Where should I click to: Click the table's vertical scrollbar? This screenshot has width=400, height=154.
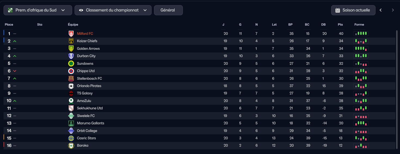(x=396, y=89)
